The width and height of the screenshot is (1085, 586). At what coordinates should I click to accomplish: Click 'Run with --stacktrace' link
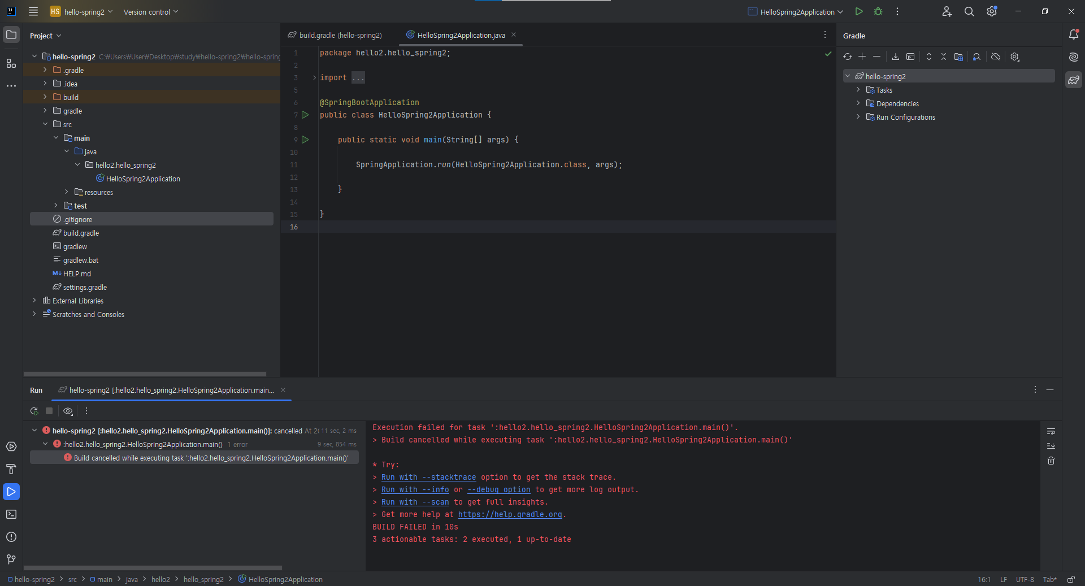[x=428, y=478]
